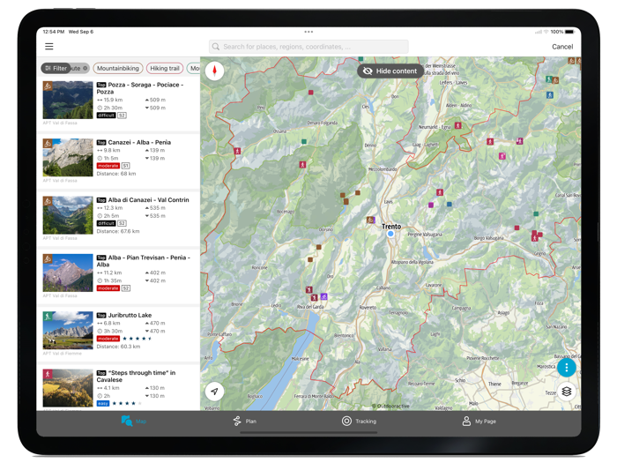Tap the compass north indicator

(x=214, y=71)
